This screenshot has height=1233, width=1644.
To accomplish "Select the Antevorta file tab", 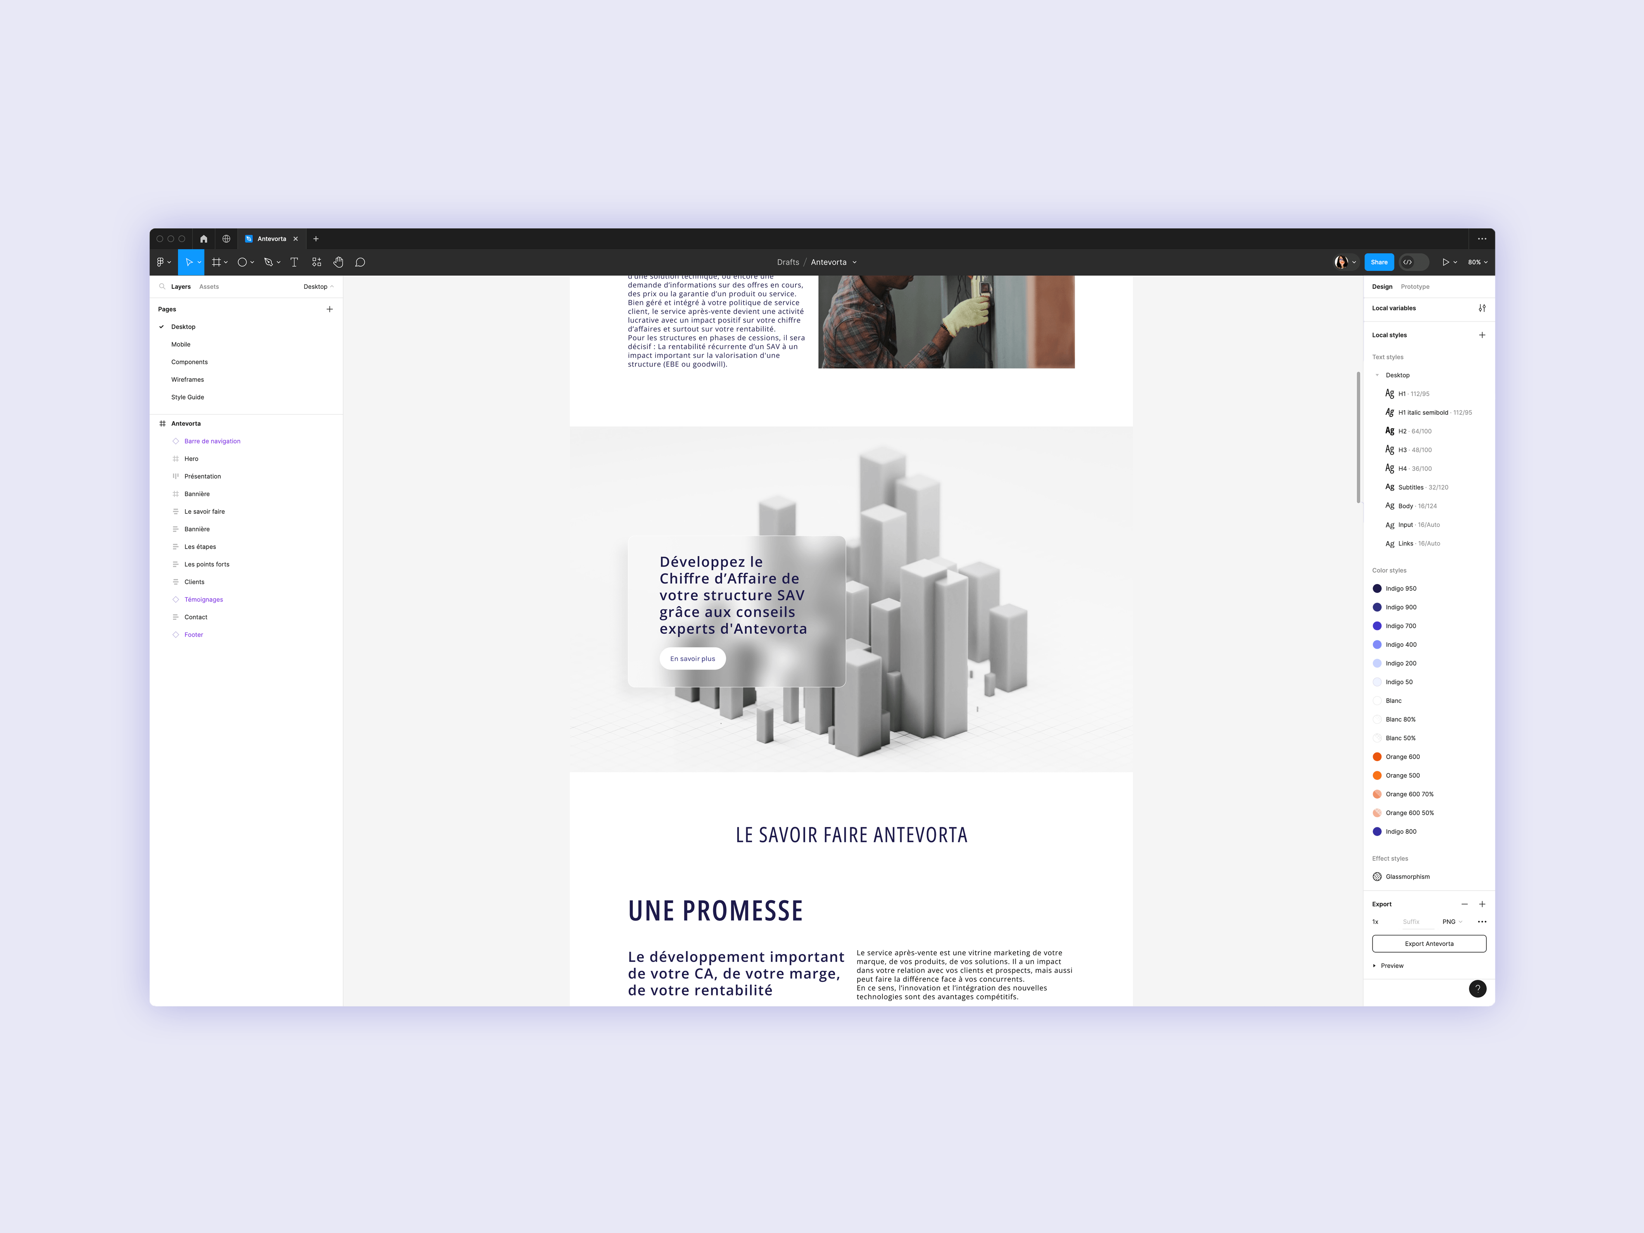I will tap(272, 239).
